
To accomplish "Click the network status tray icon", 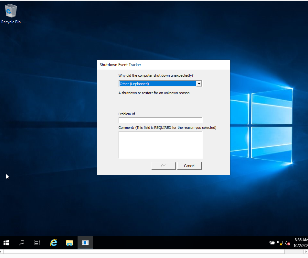I will tap(280, 243).
